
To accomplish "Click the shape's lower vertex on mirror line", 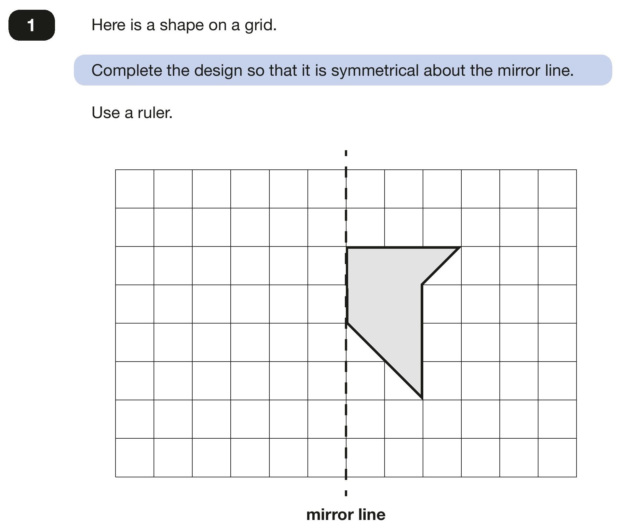I will point(347,323).
